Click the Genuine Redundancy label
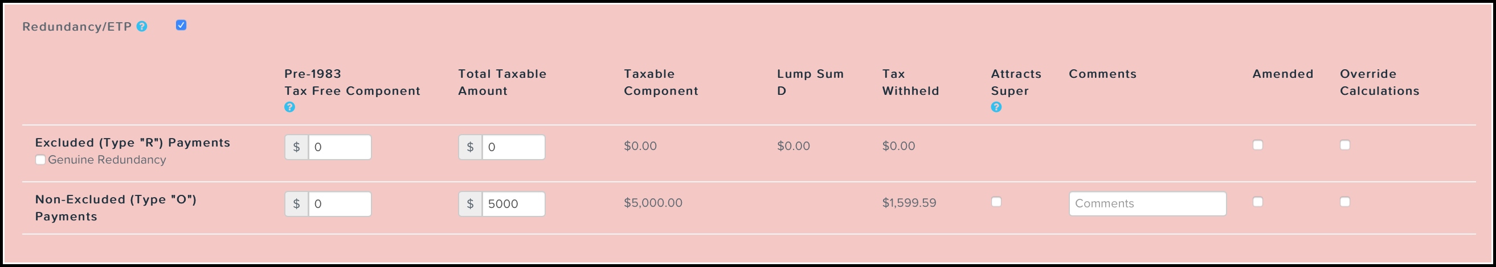 pos(107,160)
